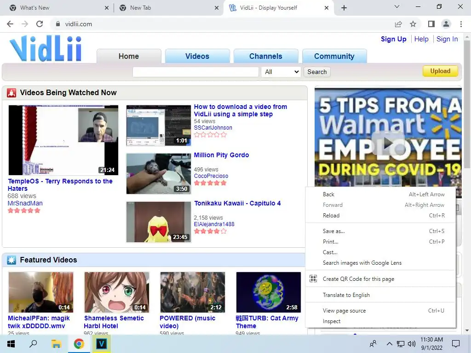Open the Windows Start menu
Screen dimensions: 471x353
pos(11,344)
